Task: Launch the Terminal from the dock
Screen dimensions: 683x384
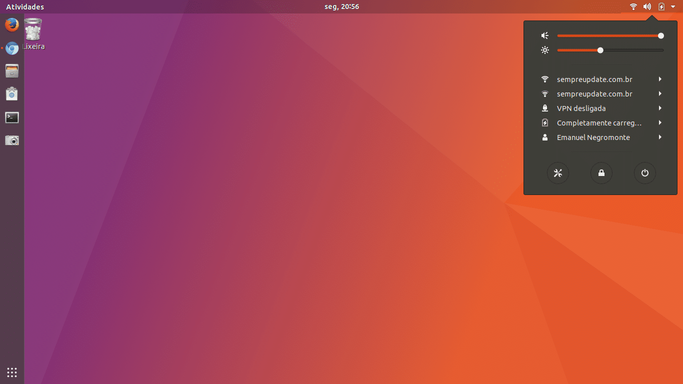Action: pos(12,117)
